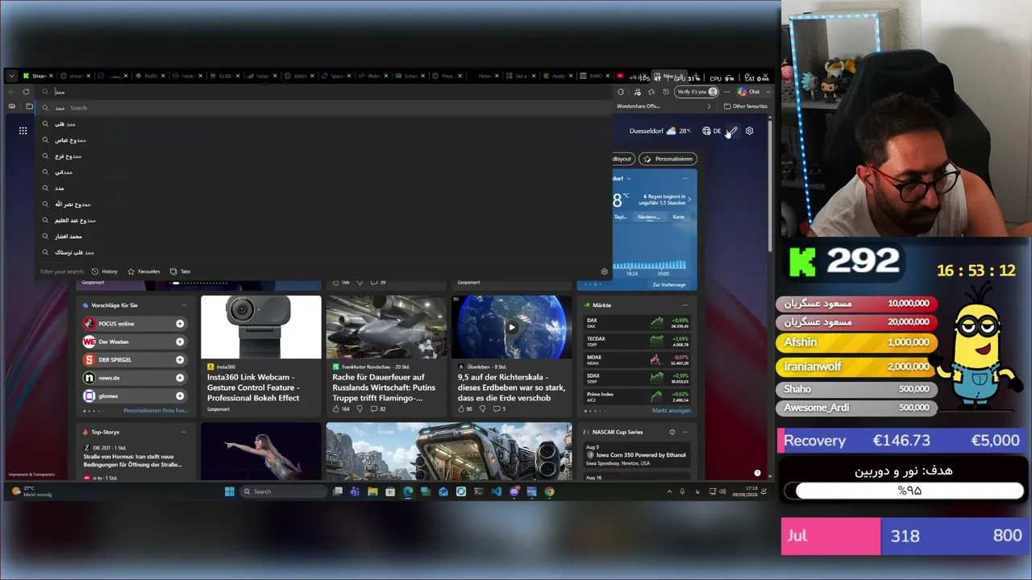Click the search settings gear in suggestions panel
This screenshot has height=580, width=1032.
click(x=604, y=271)
